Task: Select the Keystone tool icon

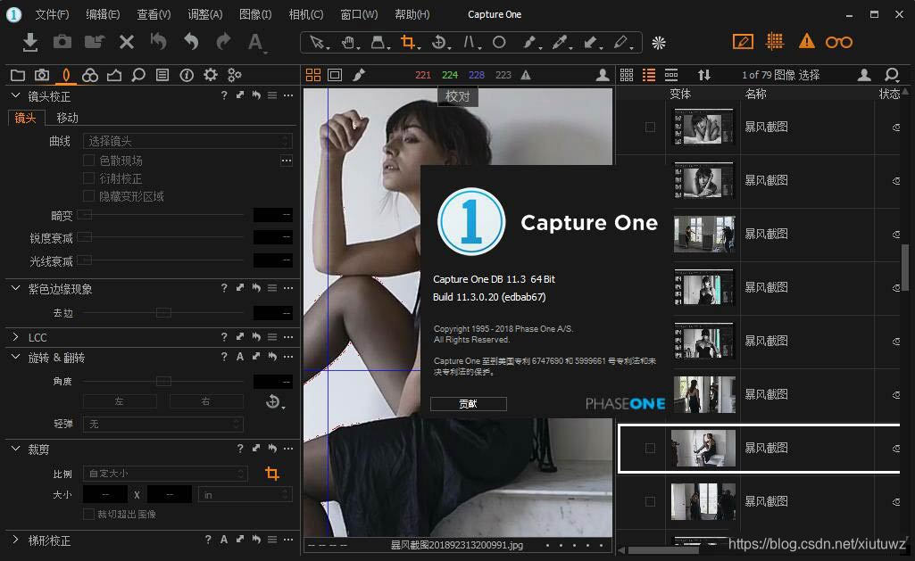Action: pyautogui.click(x=470, y=42)
